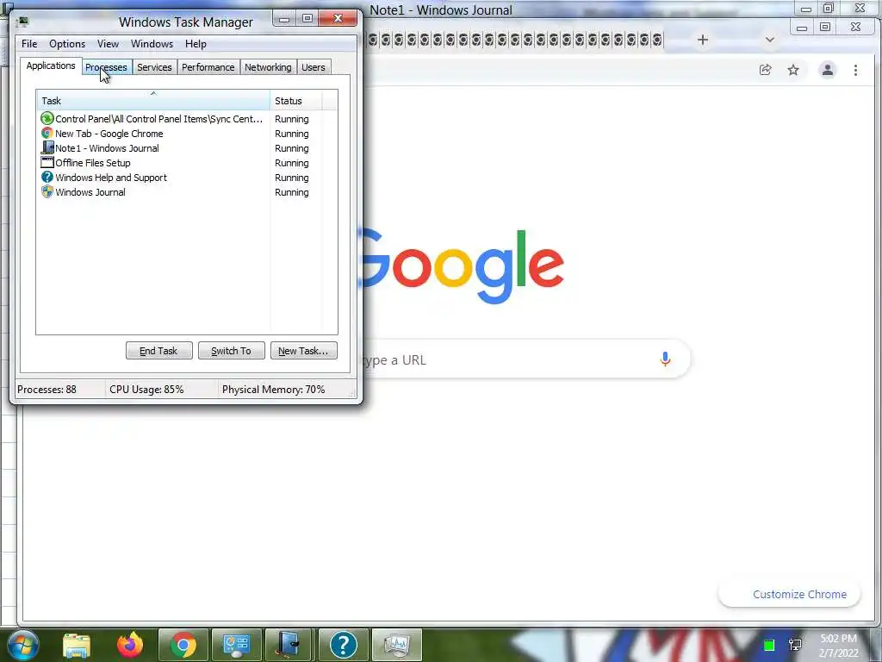The image size is (882, 662).
Task: Open the File menu in Task Manager
Action: click(29, 43)
